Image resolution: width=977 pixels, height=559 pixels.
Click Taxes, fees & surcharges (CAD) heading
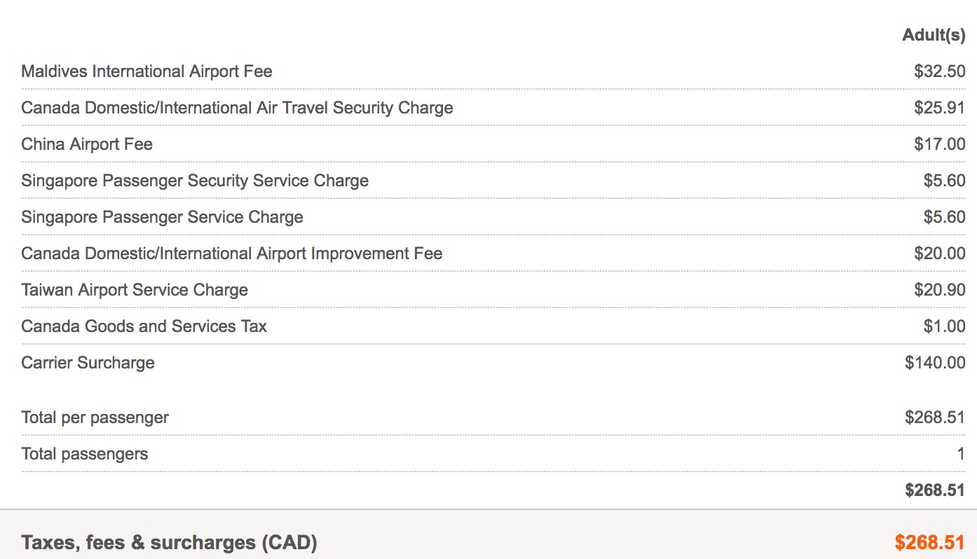pyautogui.click(x=169, y=543)
